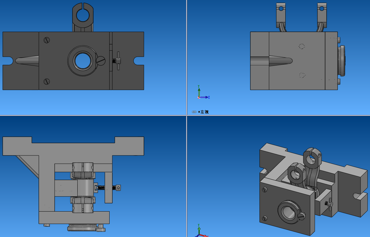Select the upper-left slotted screw in front view
The height and width of the screenshot is (237, 370).
(47, 40)
